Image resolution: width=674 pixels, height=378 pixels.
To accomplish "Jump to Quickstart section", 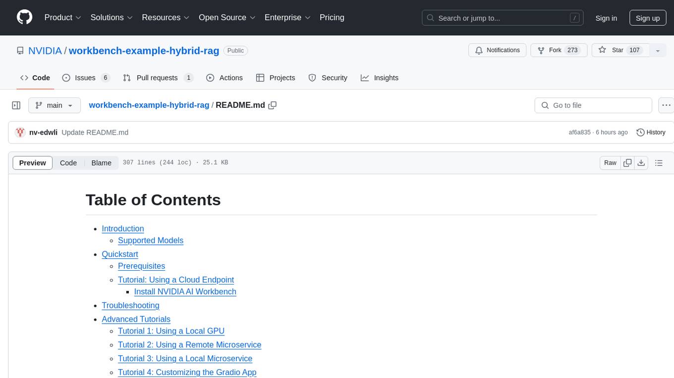I will pyautogui.click(x=120, y=254).
